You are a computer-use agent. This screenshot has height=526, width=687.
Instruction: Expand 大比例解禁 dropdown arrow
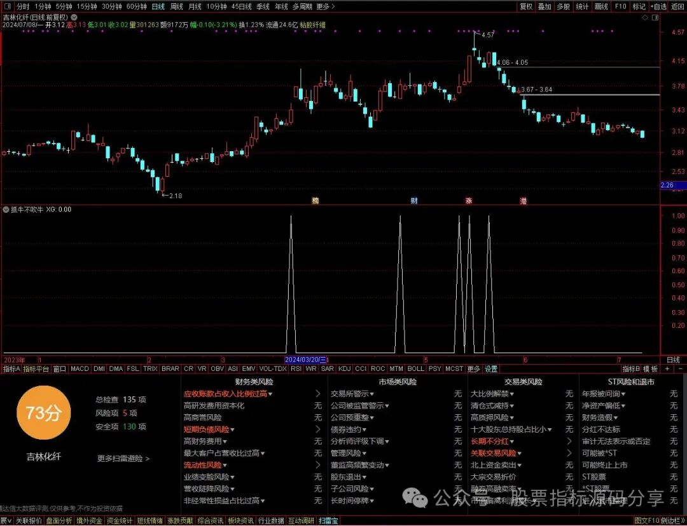coord(511,394)
